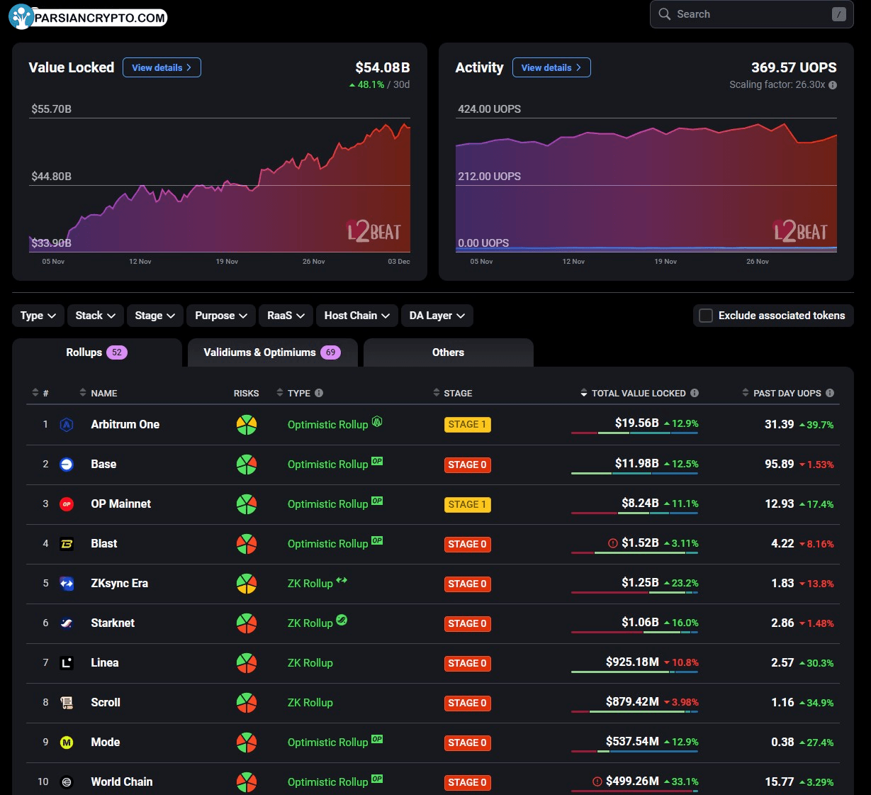The image size is (871, 795).
Task: Open OP Mainnet risk pie icon
Action: pyautogui.click(x=247, y=504)
